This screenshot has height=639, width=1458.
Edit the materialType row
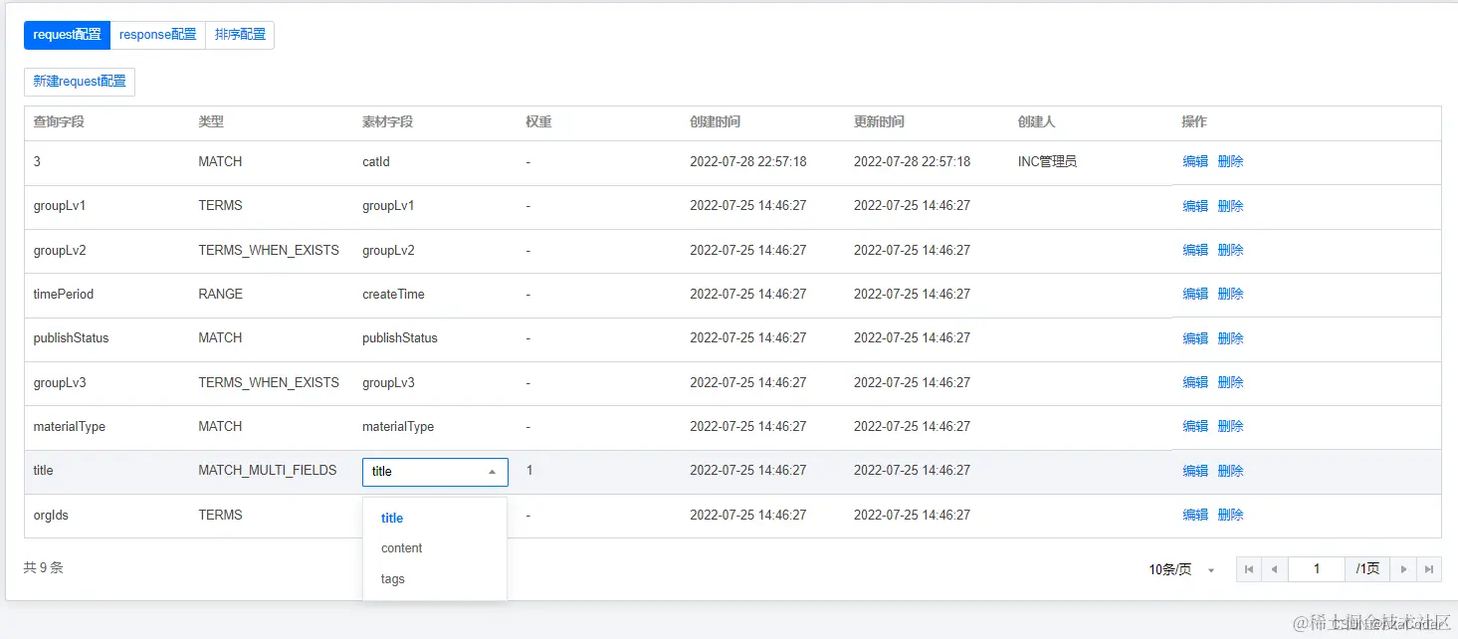1195,426
